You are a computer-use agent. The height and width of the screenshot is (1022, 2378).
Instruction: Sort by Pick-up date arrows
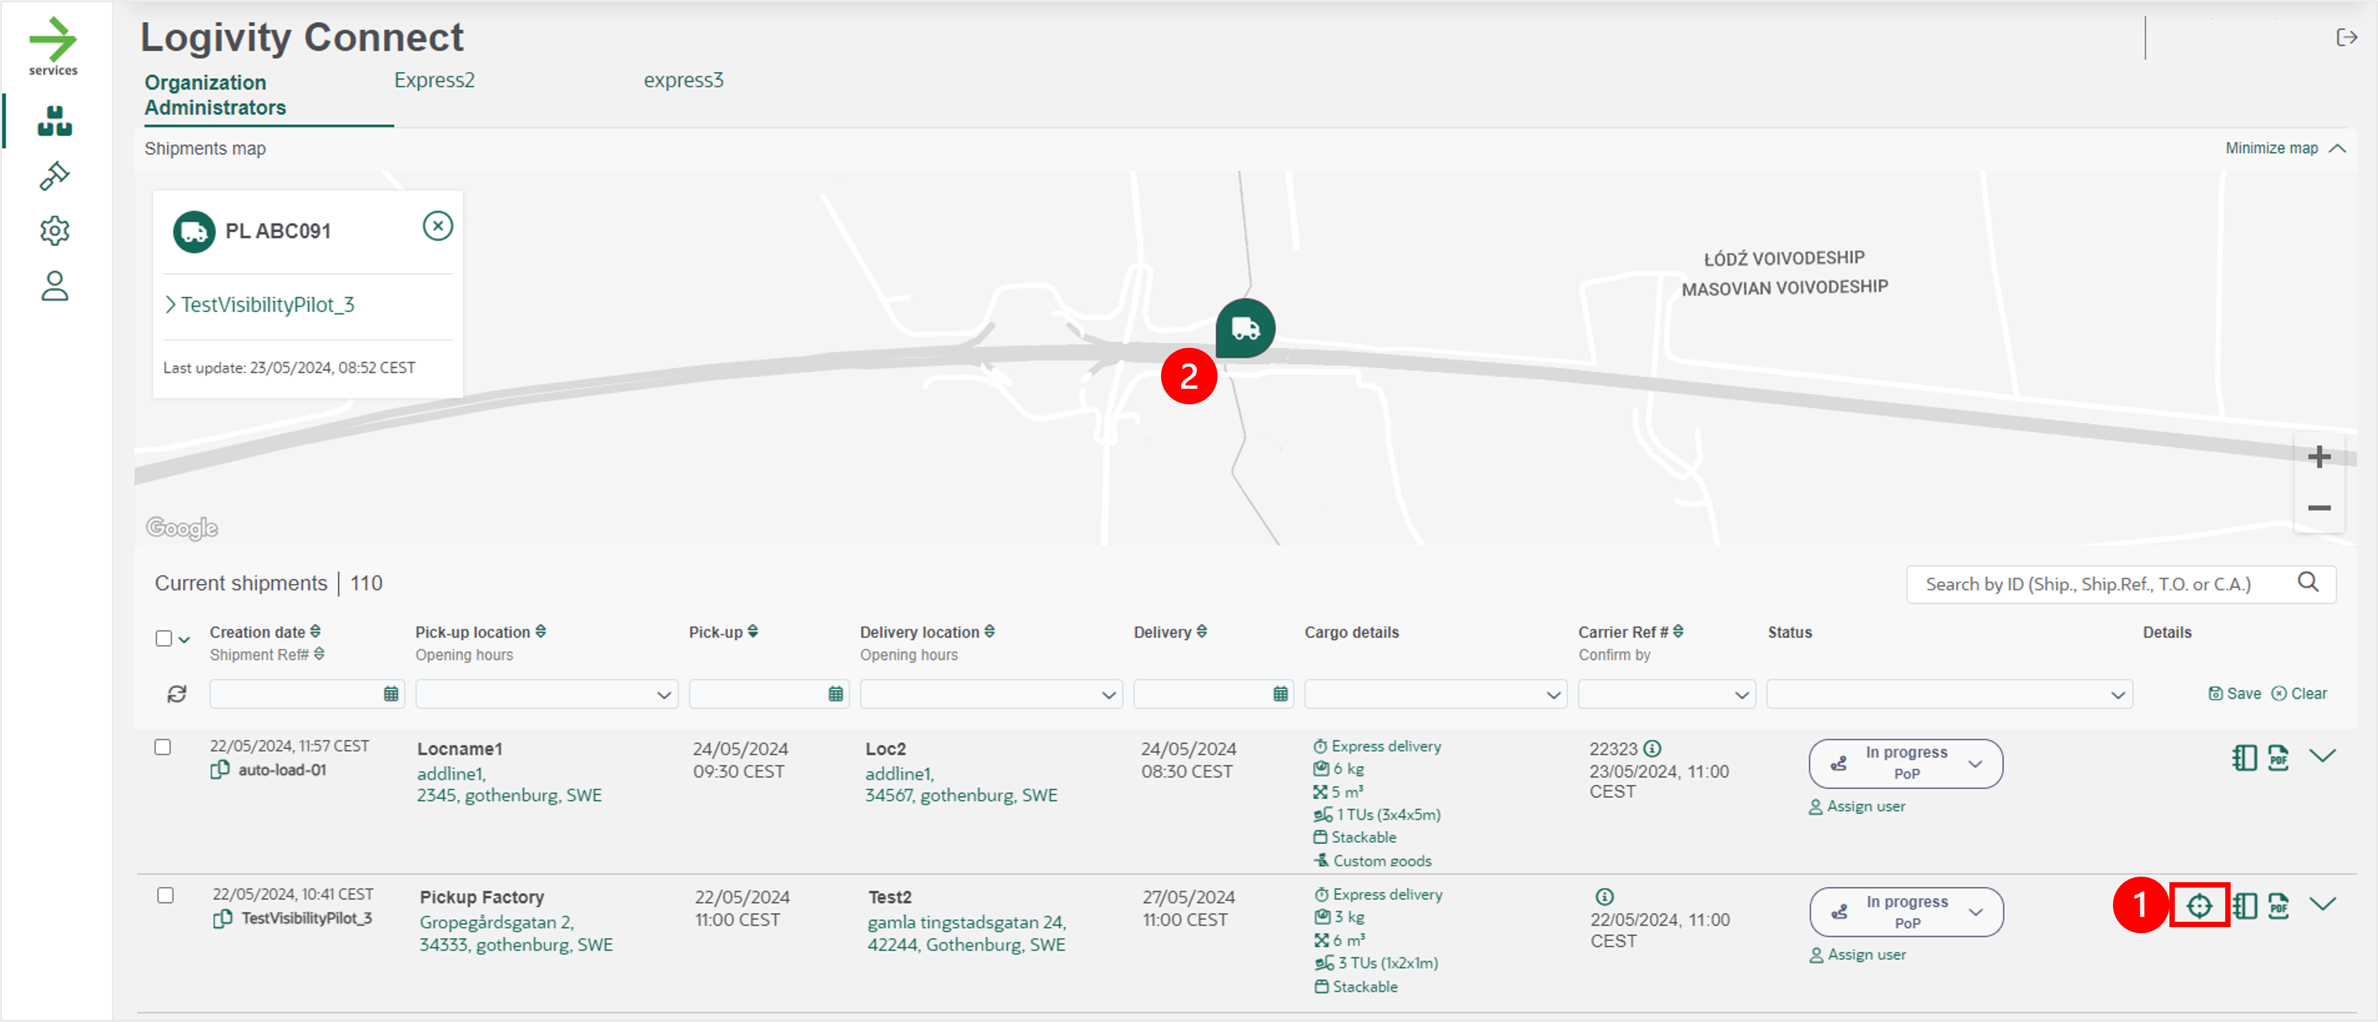(753, 631)
